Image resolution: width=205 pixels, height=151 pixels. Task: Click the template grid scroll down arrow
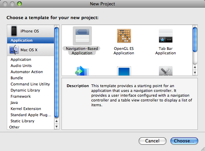[195, 72]
